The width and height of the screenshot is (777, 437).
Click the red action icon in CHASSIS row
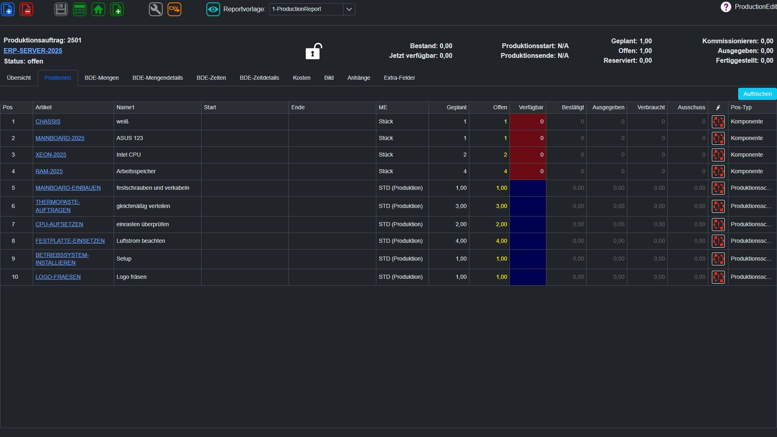click(718, 122)
